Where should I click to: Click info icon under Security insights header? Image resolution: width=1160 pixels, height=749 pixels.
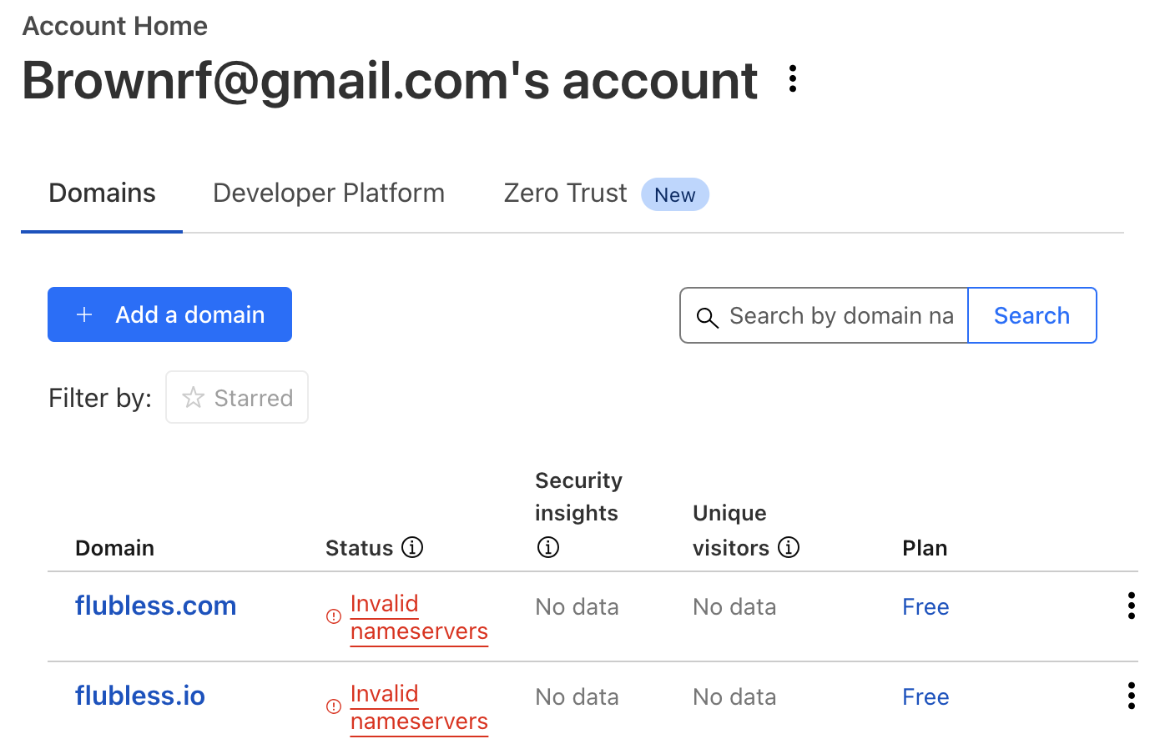coord(548,547)
